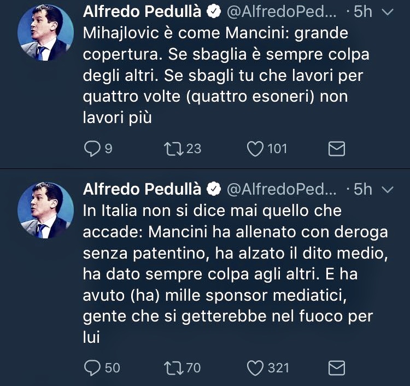
Task: Open Alfredo Pedullà's avatar on second tweet
Action: pyautogui.click(x=45, y=210)
